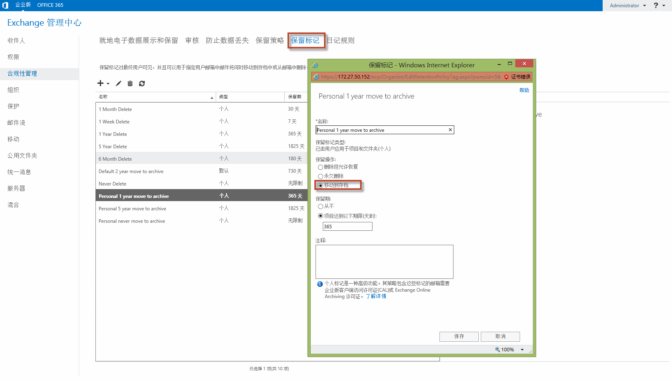Sort by the 名称 column header
Screen dimensions: 672x381
(156, 97)
